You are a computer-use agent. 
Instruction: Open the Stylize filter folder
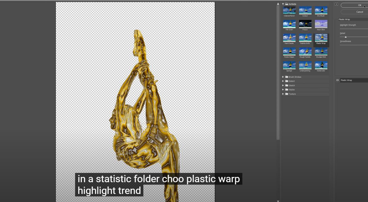click(283, 90)
